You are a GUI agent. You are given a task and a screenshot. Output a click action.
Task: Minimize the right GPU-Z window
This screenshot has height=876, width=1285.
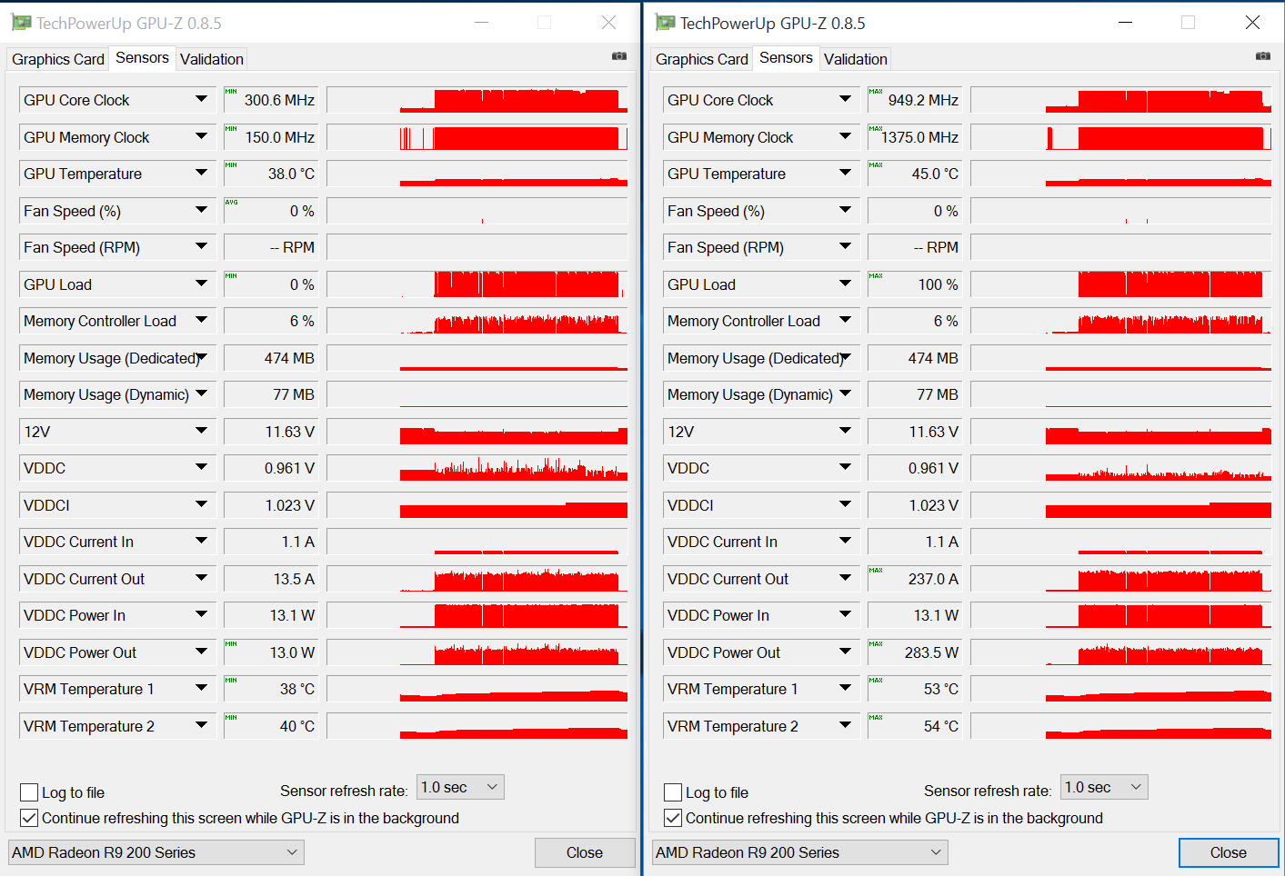(x=1125, y=23)
